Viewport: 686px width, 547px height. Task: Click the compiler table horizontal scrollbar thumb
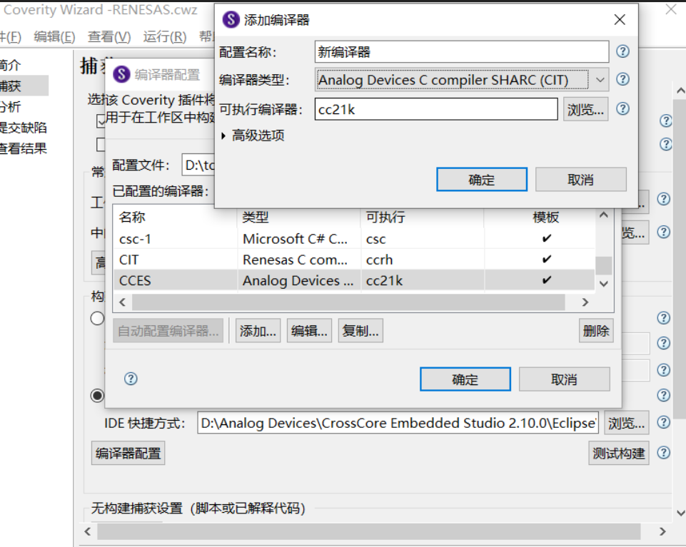348,302
